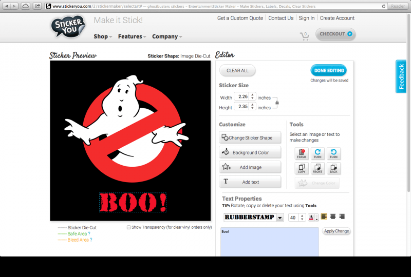Open Contact Us link

(281, 18)
